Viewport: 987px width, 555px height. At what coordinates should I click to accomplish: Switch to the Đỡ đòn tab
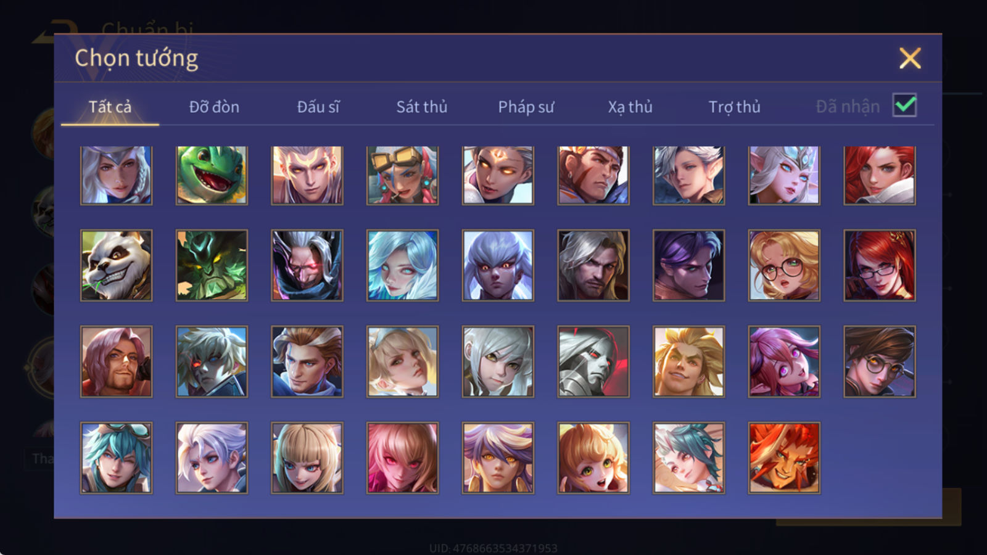(x=214, y=107)
